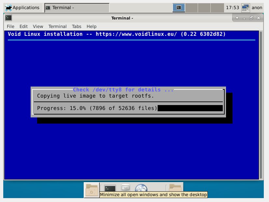Maximize the Terminal window
This screenshot has width=269, height=202.
click(x=251, y=18)
